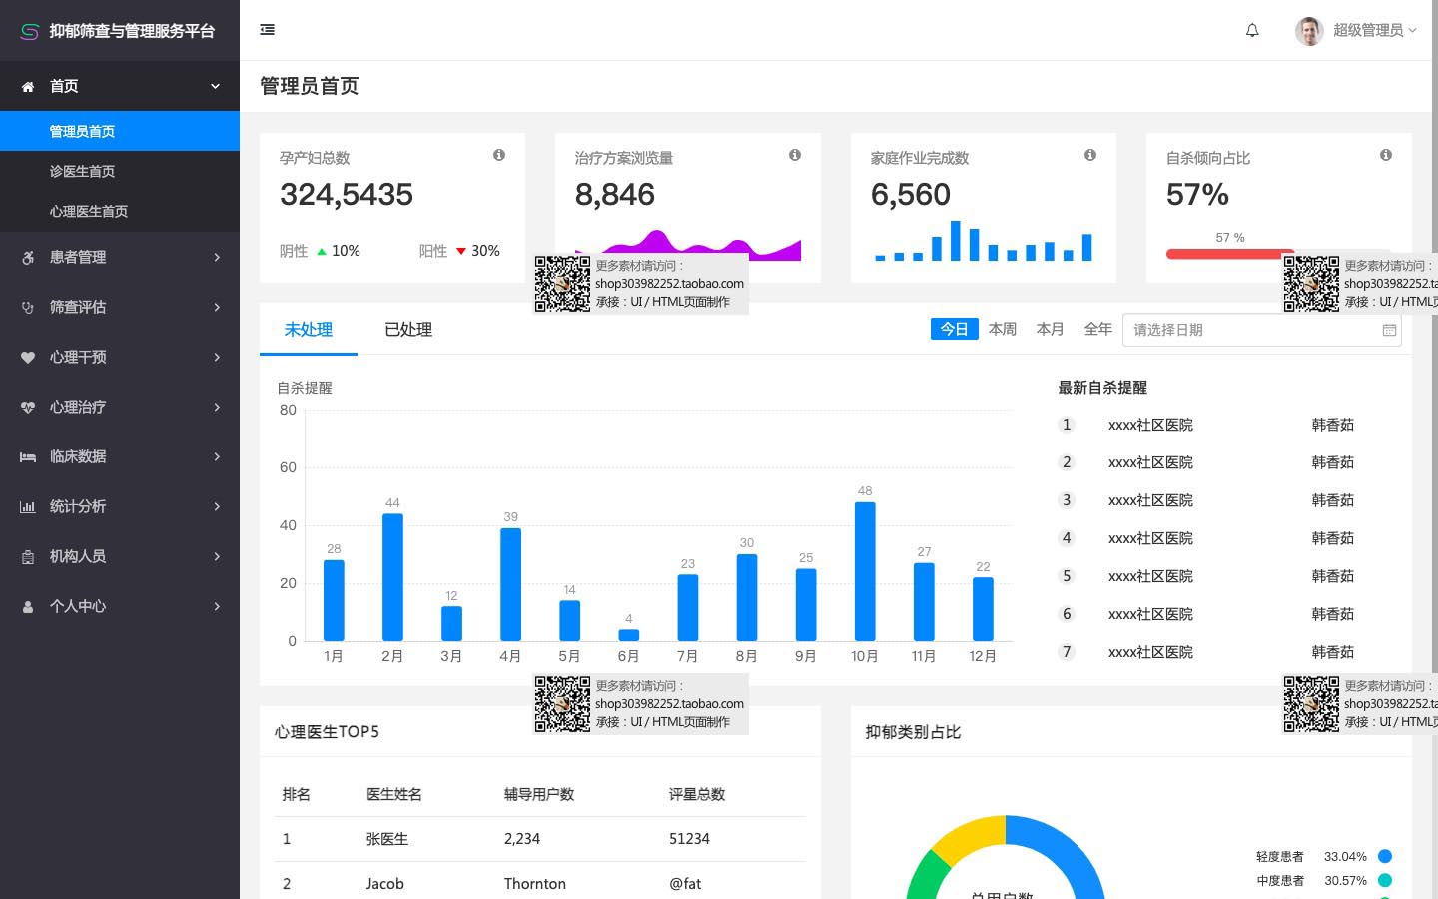Click info icon on 治疗方案浏览量 card
Screen dimensions: 1438x899
click(795, 155)
